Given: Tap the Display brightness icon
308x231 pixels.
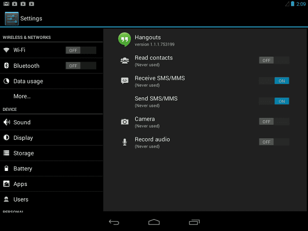Looking at the screenshot, I should pyautogui.click(x=6, y=138).
